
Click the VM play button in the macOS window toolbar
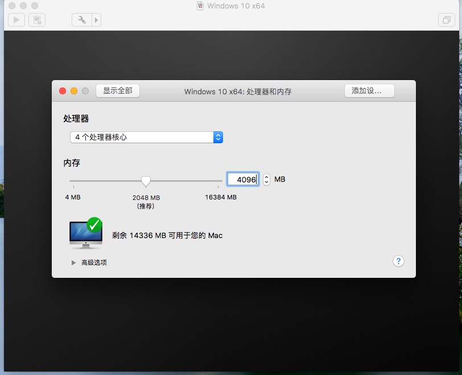point(16,20)
